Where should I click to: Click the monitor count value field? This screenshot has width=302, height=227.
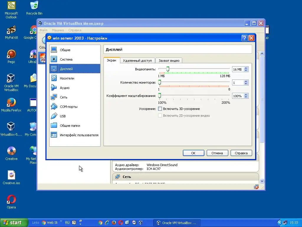pos(238,83)
